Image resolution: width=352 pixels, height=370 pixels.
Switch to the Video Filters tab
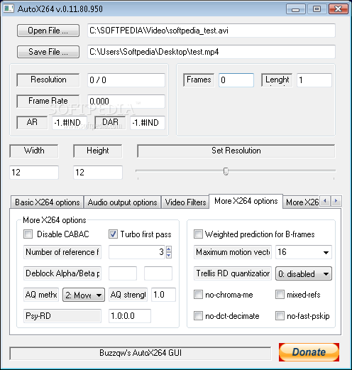point(185,202)
